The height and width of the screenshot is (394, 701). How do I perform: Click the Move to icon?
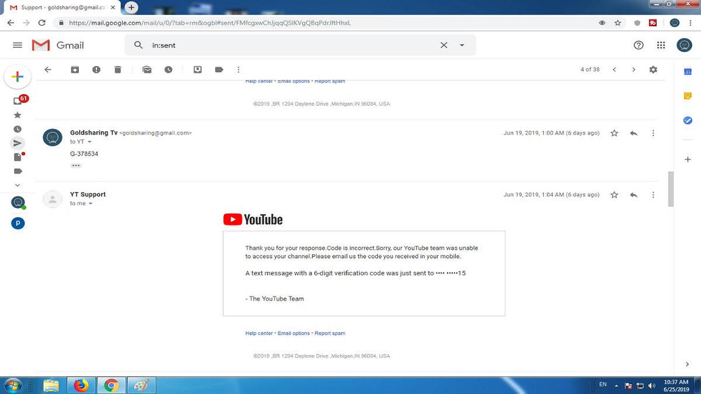pos(197,69)
